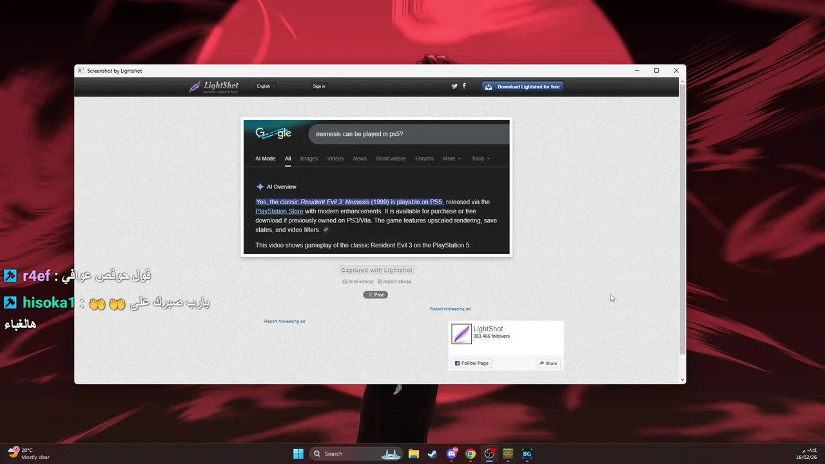Open Discord from the taskbar

pyautogui.click(x=452, y=454)
